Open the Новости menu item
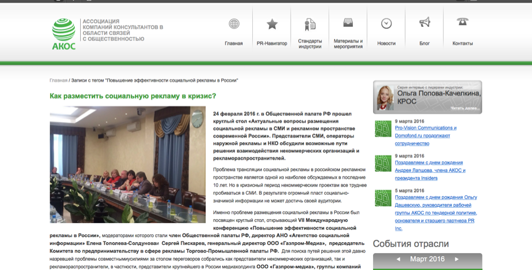Image resolution: width=532 pixels, height=270 pixels. 387,44
